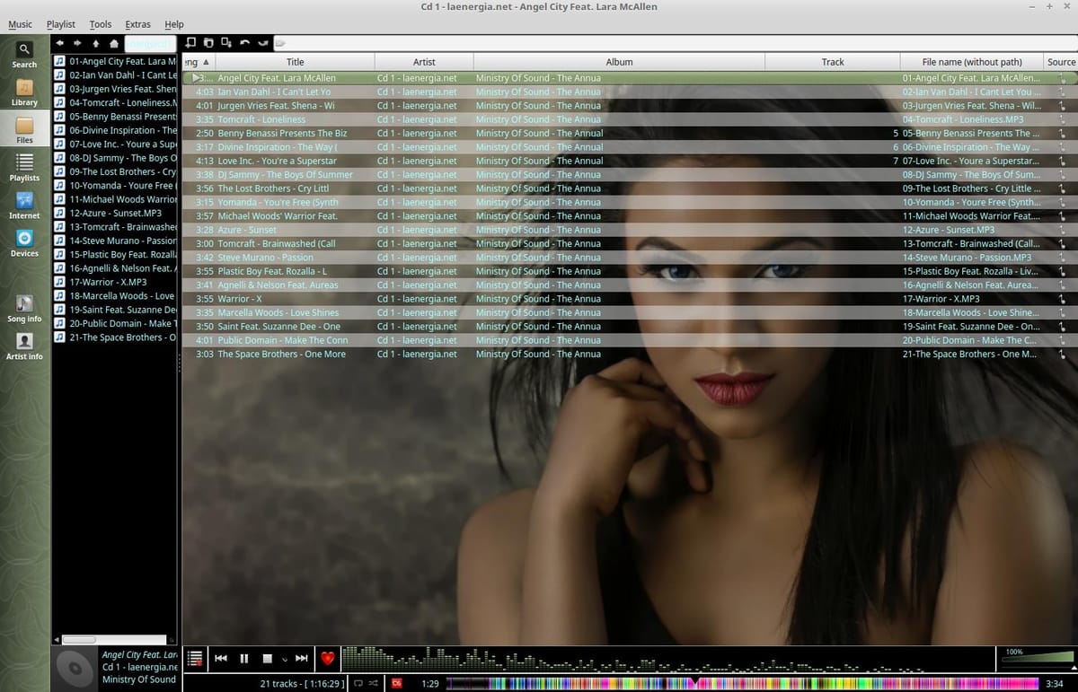Screen dimensions: 1078x692
Task: Select the Files sidebar panel
Action: pyautogui.click(x=24, y=130)
